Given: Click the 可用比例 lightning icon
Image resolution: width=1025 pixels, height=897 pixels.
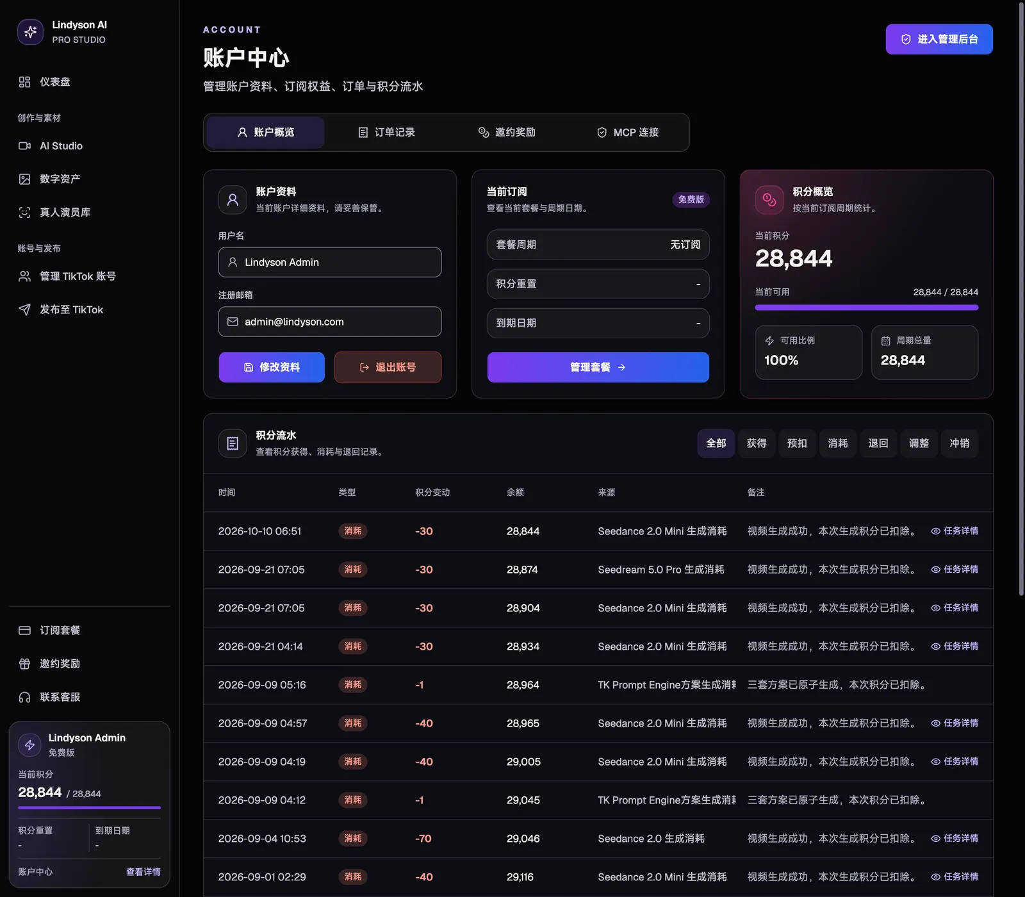Looking at the screenshot, I should coord(769,341).
